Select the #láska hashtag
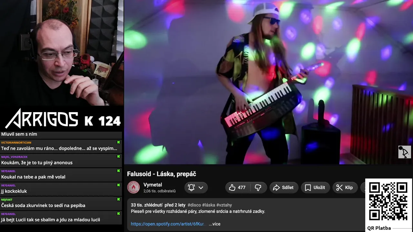 tap(208, 205)
